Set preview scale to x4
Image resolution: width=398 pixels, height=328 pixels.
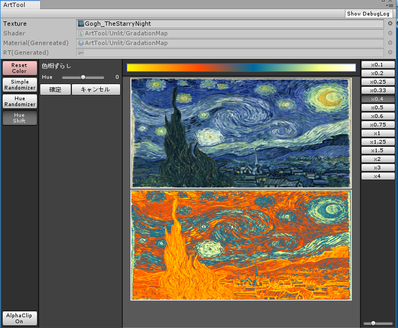click(378, 176)
